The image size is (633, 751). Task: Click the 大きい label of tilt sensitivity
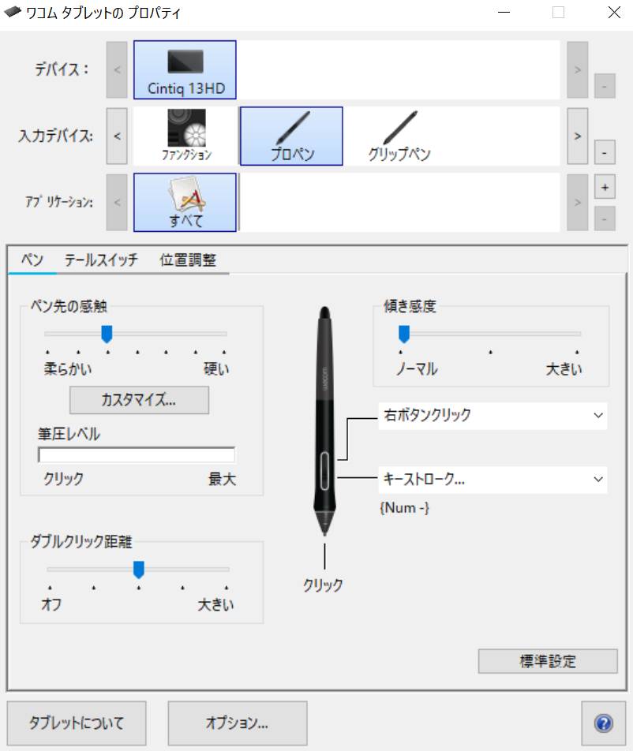click(x=564, y=369)
